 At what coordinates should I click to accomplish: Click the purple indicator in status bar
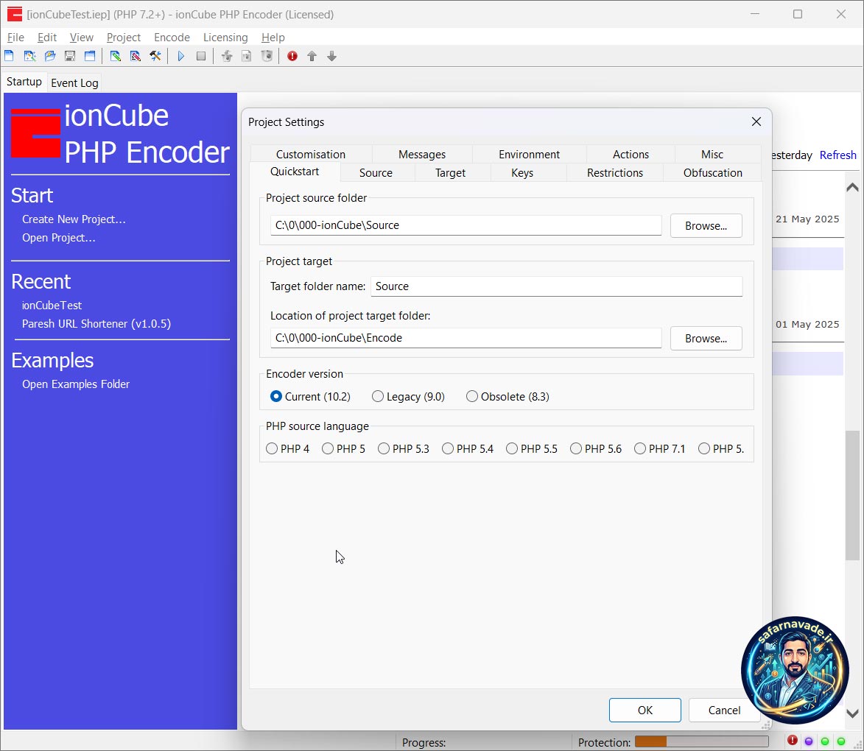809,741
